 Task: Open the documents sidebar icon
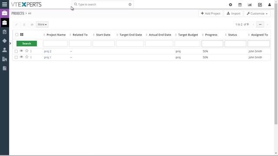(x=4, y=68)
